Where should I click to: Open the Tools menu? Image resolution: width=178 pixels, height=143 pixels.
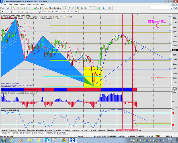click(x=29, y=5)
